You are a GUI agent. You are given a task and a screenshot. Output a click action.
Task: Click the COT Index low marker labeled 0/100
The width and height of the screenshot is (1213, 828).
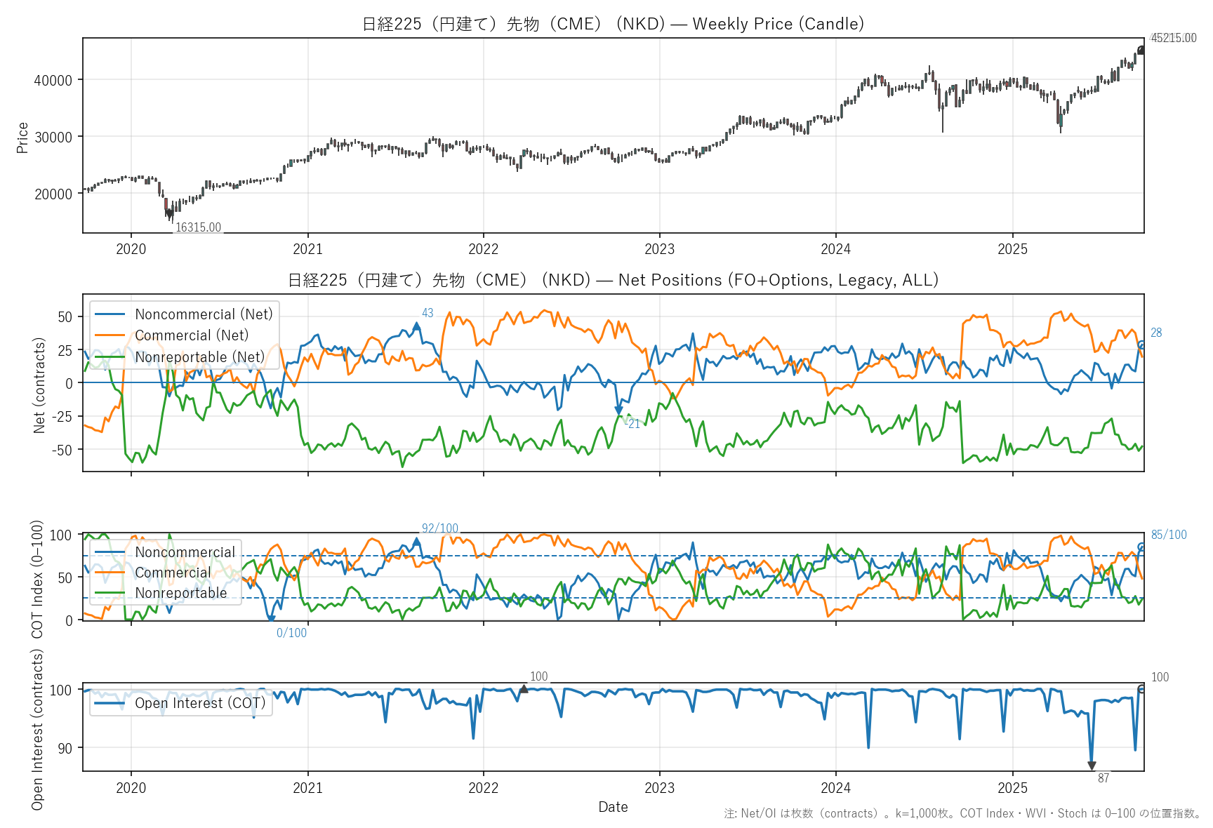pos(270,619)
